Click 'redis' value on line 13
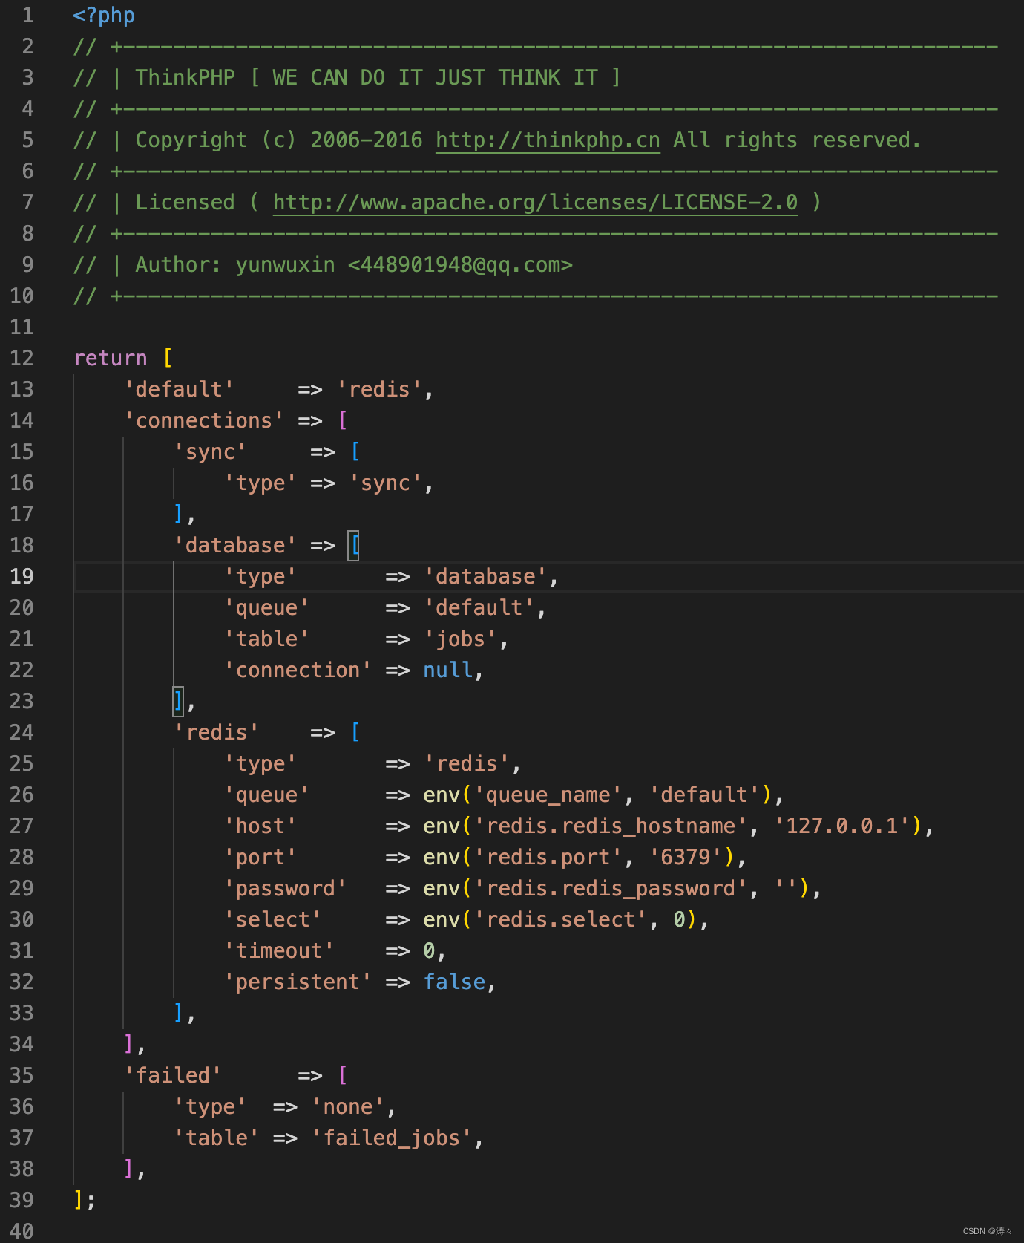The image size is (1024, 1243). pos(379,390)
